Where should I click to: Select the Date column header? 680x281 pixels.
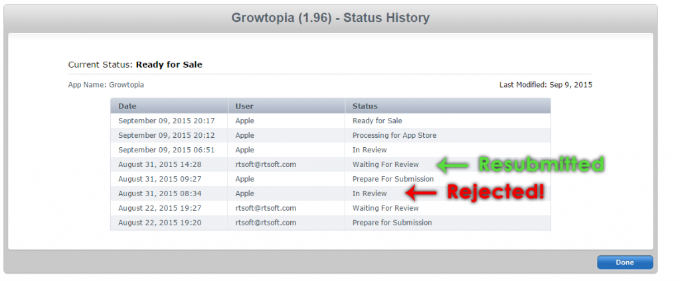click(169, 106)
